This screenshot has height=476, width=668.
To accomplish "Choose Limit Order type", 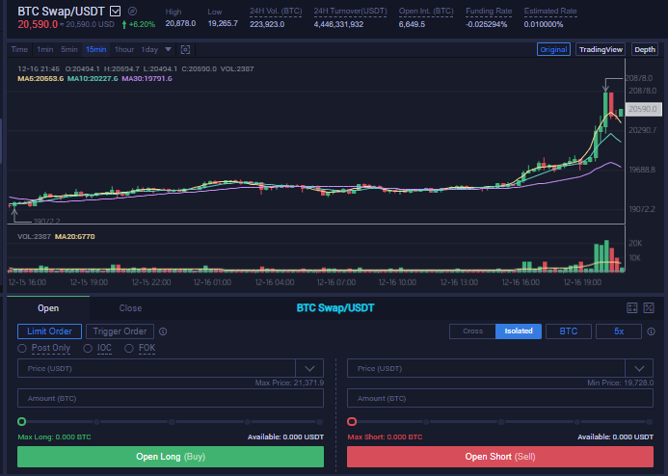I will (49, 331).
